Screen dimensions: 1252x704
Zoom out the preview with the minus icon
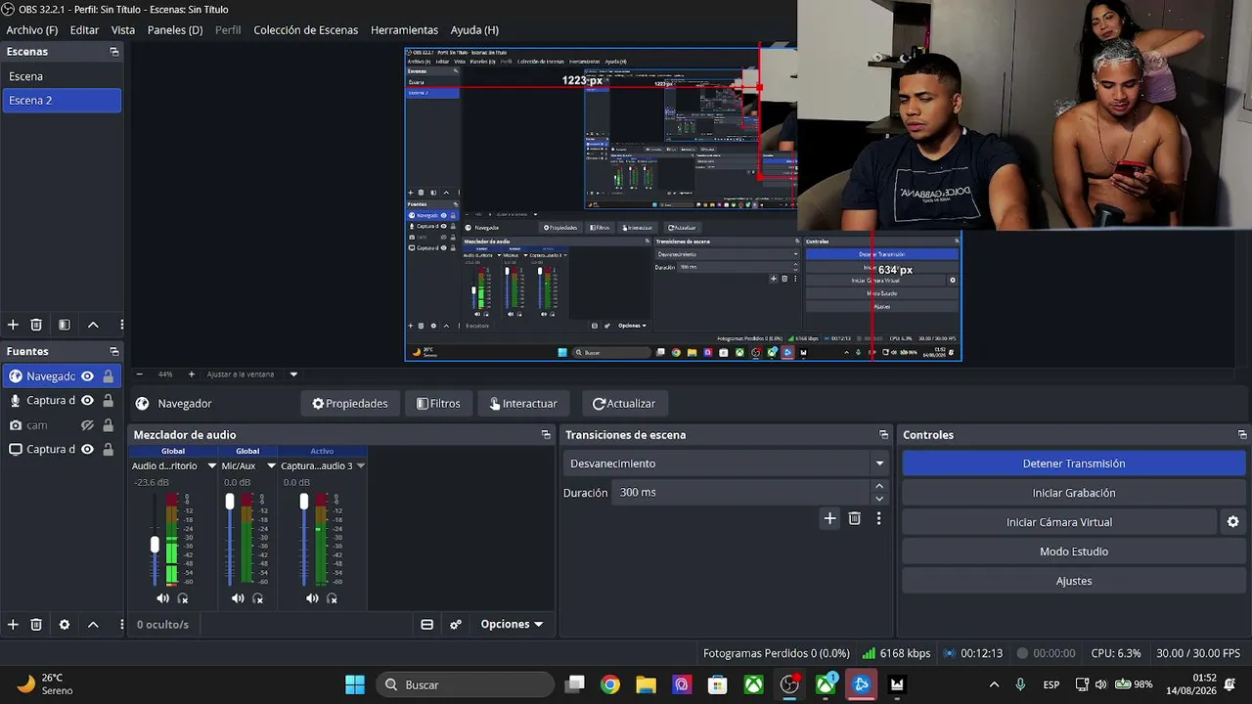pyautogui.click(x=139, y=374)
